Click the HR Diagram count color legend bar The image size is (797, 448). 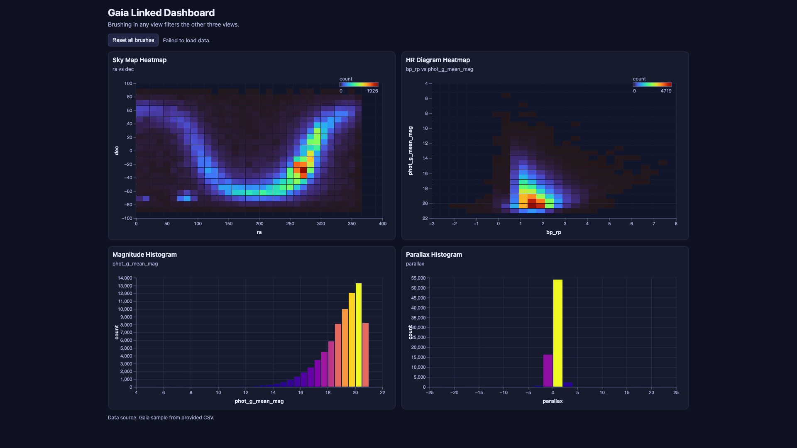[652, 85]
